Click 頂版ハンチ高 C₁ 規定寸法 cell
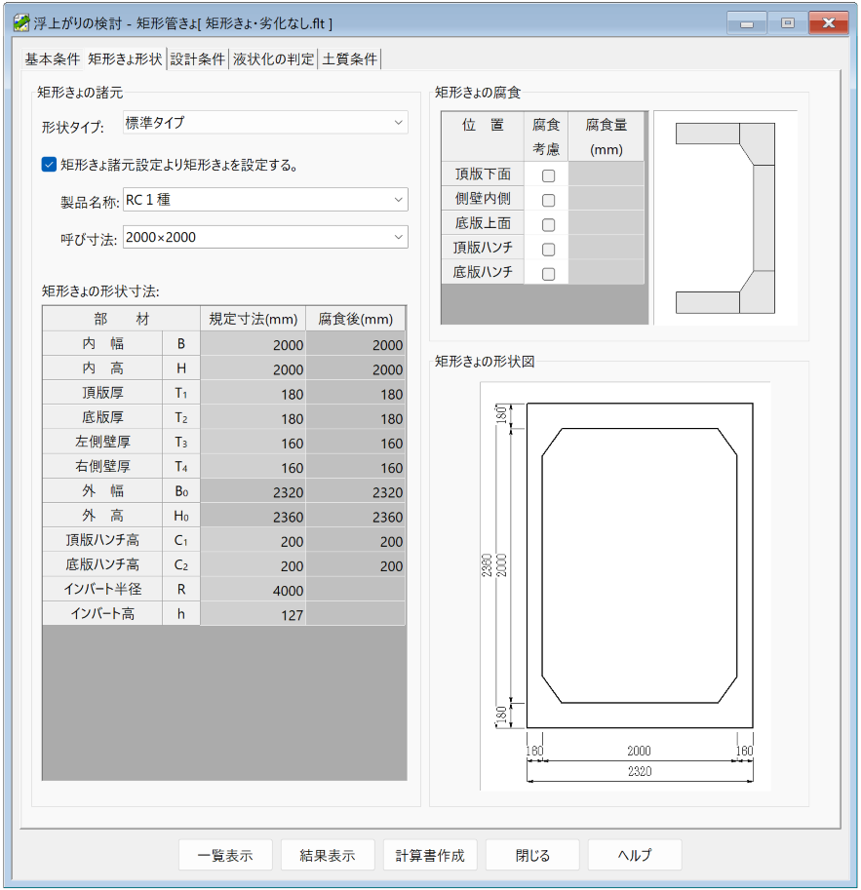Image resolution: width=861 pixels, height=890 pixels. (x=253, y=540)
